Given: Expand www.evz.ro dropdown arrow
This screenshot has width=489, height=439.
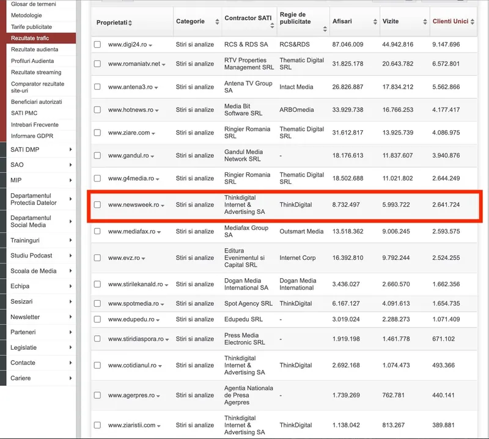Looking at the screenshot, I should point(144,259).
